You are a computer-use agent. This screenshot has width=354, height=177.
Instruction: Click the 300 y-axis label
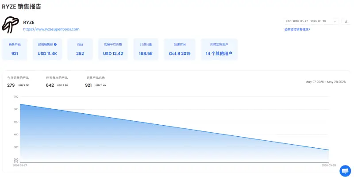16,147
